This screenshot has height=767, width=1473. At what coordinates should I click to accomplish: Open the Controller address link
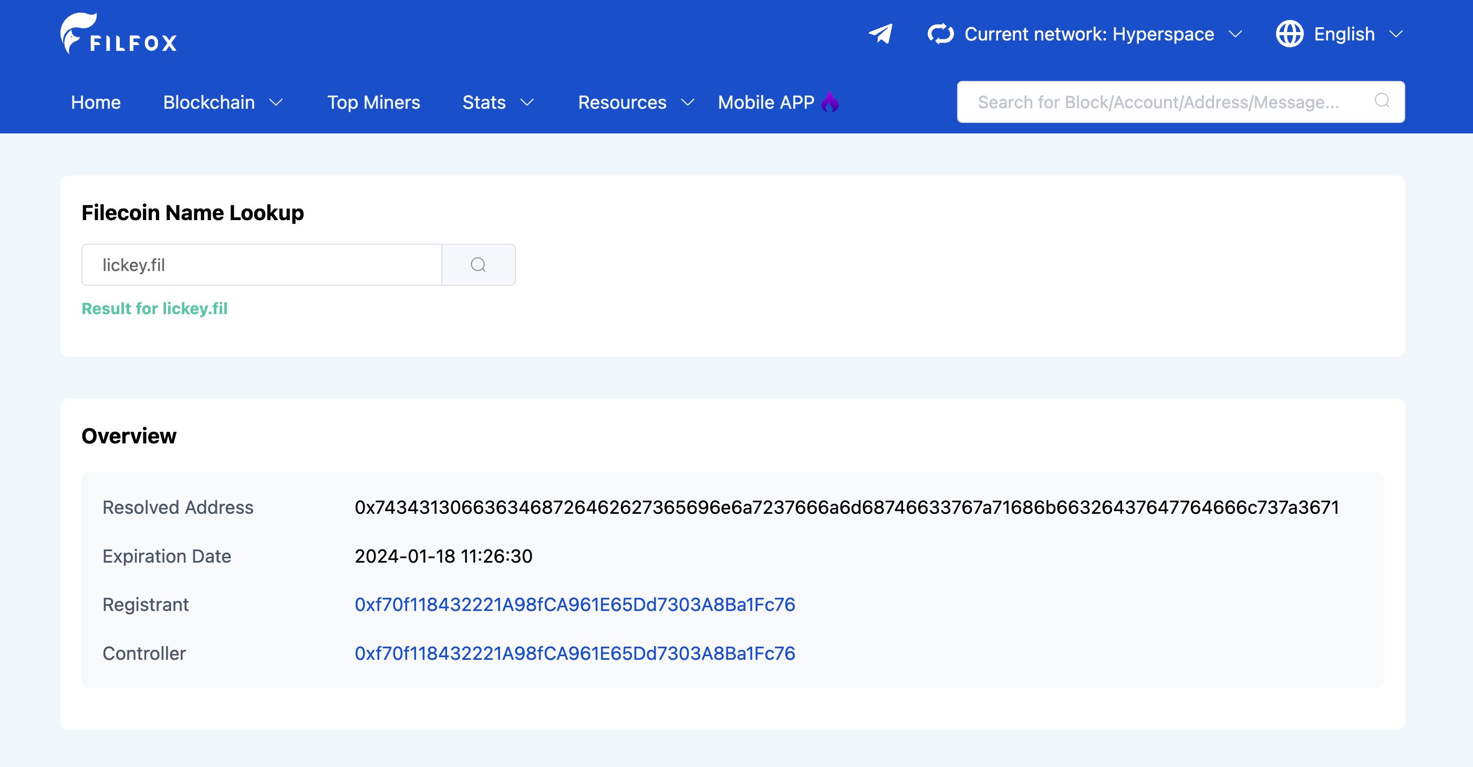(575, 653)
